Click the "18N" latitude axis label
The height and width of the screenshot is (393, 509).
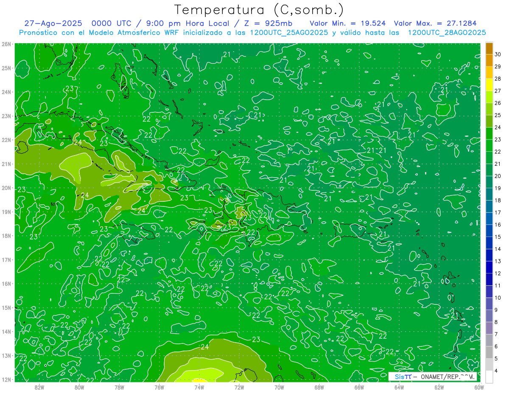pyautogui.click(x=6, y=236)
